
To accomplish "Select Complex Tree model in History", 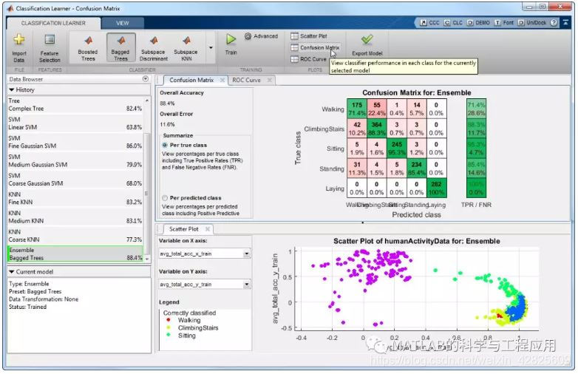I will click(75, 105).
